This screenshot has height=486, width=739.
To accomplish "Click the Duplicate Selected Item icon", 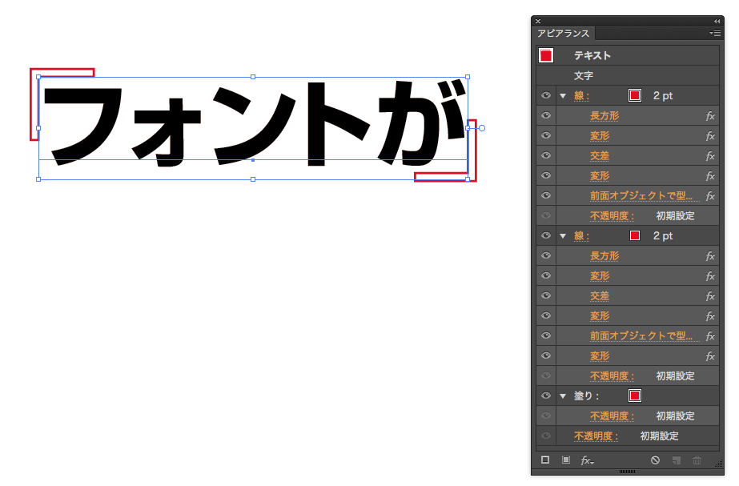I will point(677,460).
